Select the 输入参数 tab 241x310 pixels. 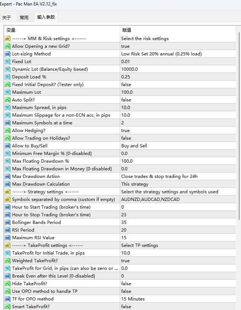(x=46, y=17)
